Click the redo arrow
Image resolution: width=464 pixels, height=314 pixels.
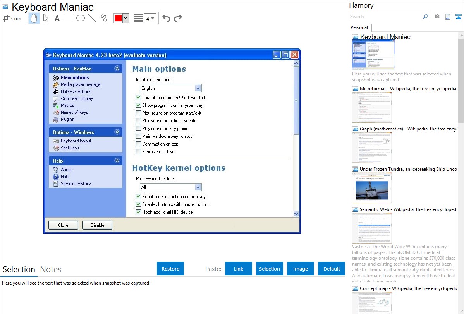click(x=178, y=18)
